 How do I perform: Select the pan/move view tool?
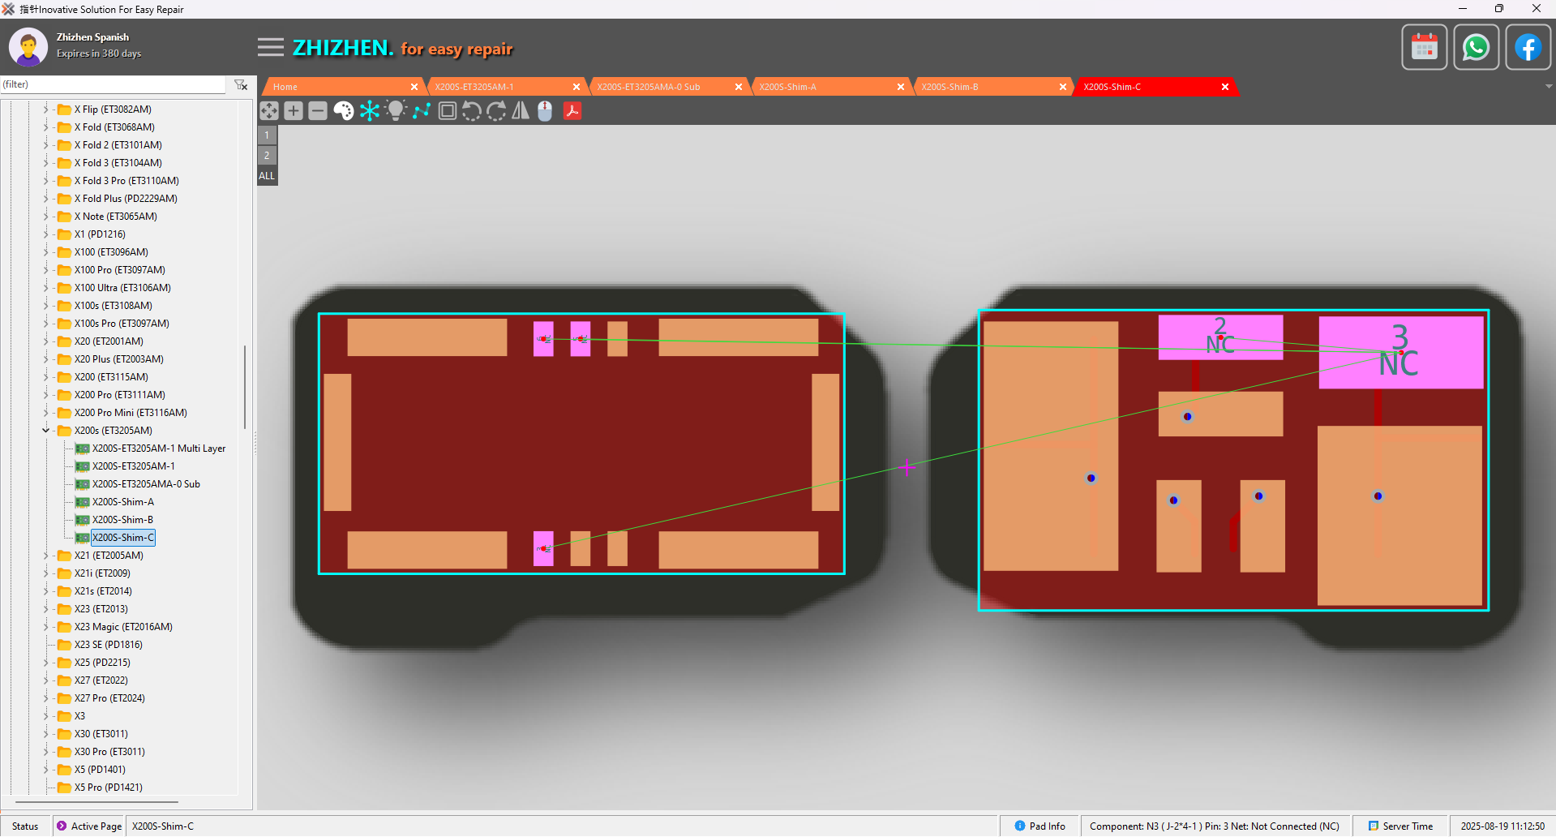coord(269,111)
